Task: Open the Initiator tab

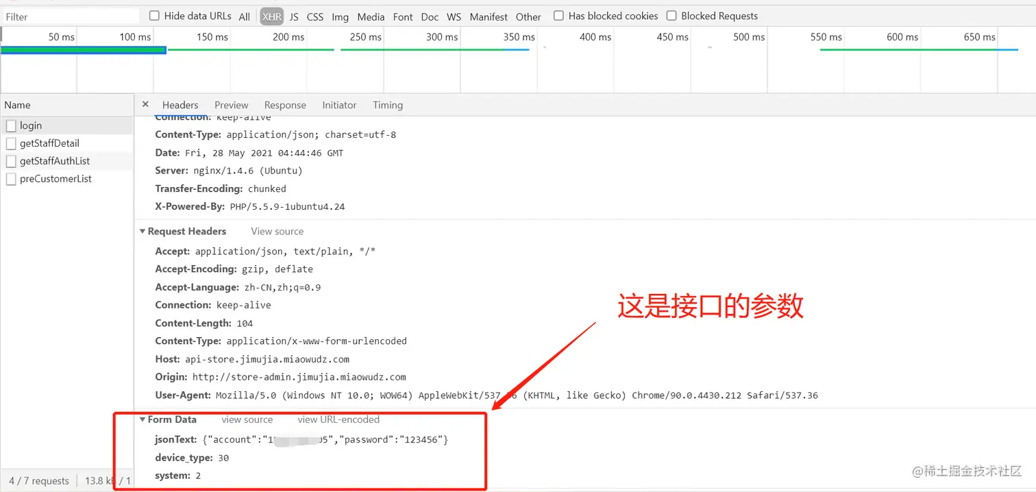Action: [339, 105]
